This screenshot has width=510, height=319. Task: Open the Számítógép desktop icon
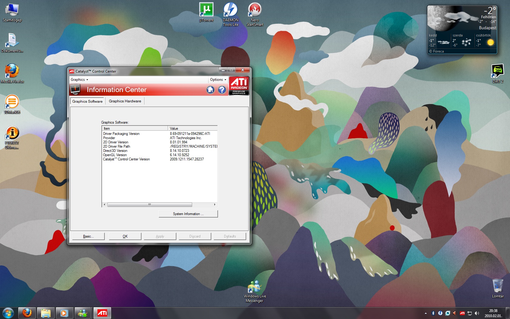[x=12, y=13]
